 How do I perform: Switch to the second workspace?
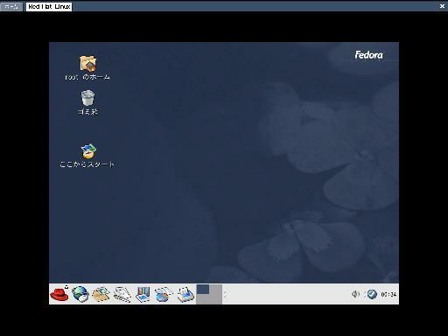coord(215,290)
